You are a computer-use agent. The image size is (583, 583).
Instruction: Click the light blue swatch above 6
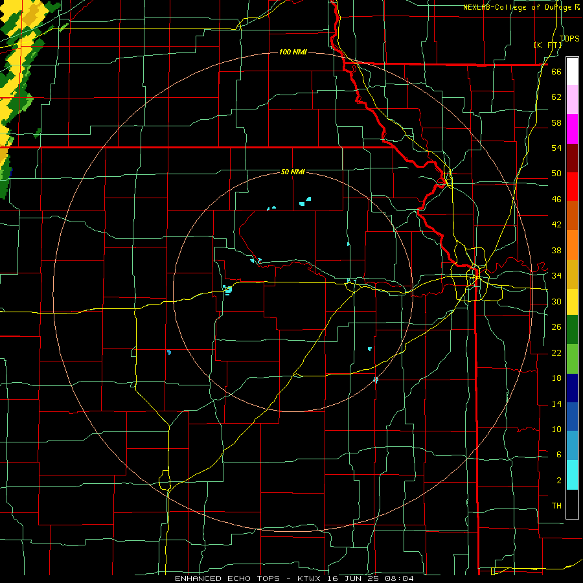pyautogui.click(x=572, y=446)
